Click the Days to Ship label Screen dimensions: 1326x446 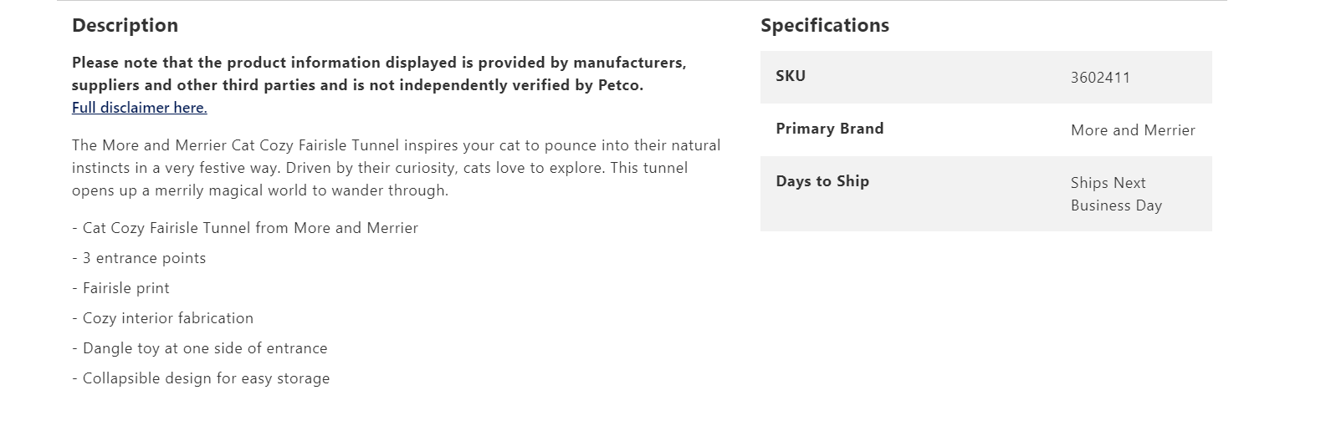822,181
